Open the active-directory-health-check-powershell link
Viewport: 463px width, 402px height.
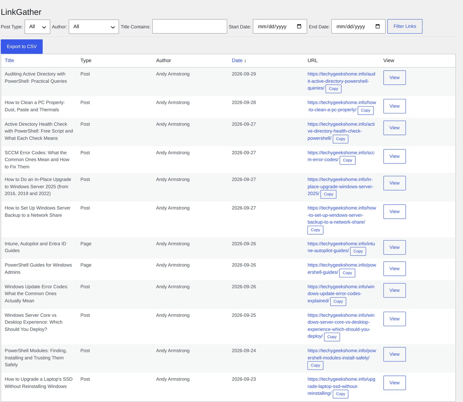pos(341,131)
